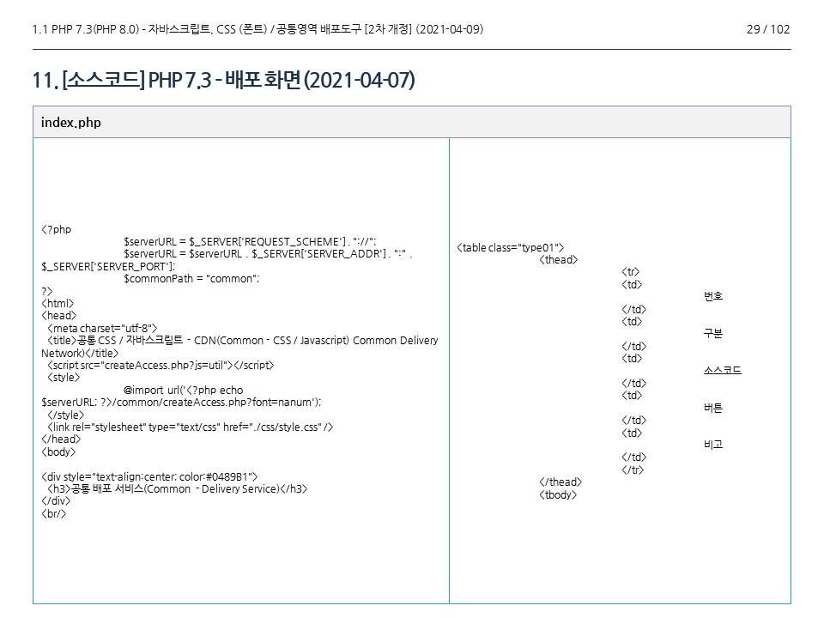Screen dimensions: 824x618
Task: Click the '<html>' tag line
Action: tap(58, 303)
